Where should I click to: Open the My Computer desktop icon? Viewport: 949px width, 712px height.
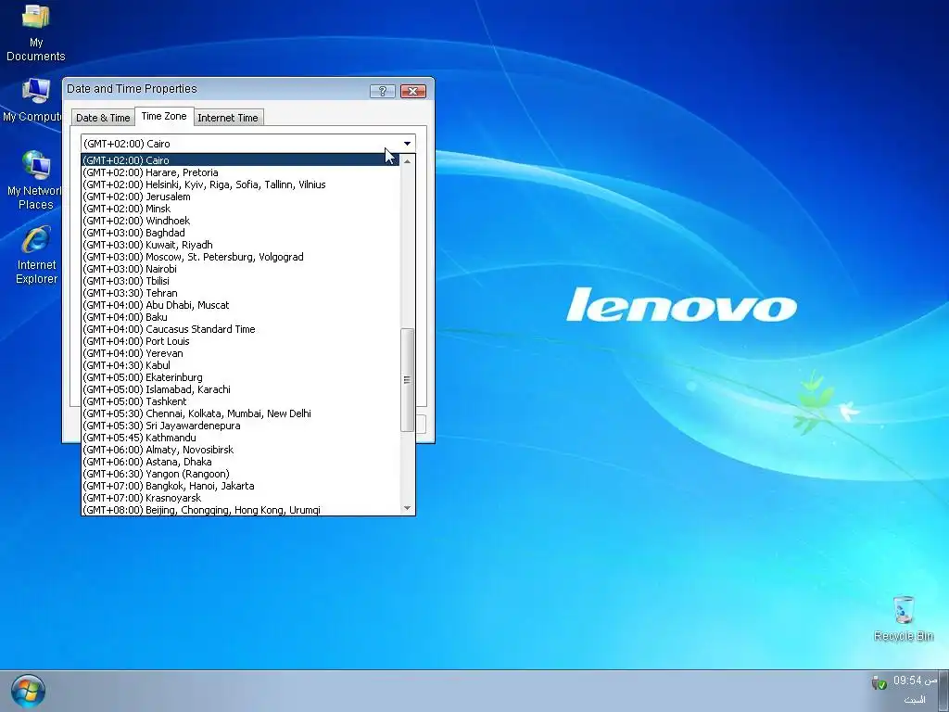pos(33,100)
